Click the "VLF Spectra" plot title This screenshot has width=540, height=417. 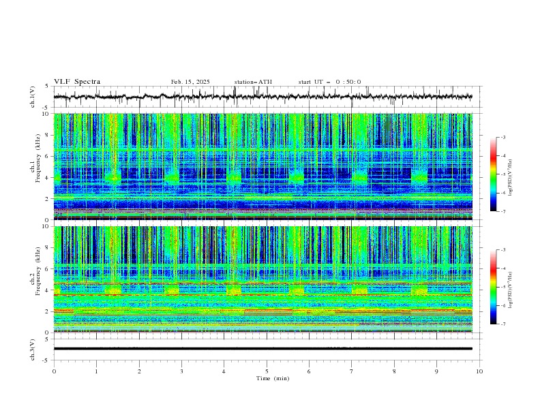click(77, 82)
